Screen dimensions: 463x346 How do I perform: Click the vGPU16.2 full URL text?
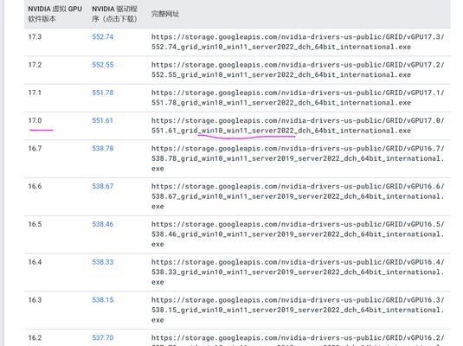[x=298, y=340]
